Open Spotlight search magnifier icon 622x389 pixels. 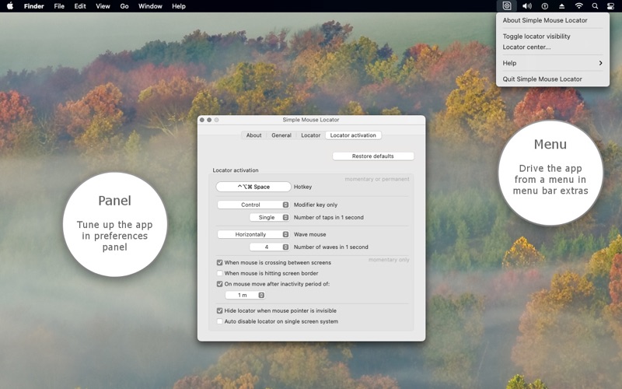[x=595, y=6]
